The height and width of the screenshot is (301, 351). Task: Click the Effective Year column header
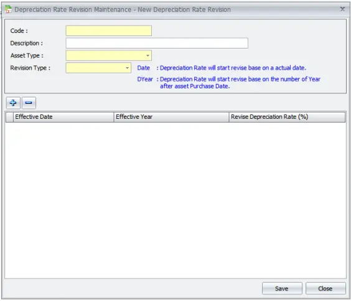tap(172, 117)
